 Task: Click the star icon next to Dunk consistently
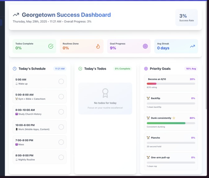point(174,118)
